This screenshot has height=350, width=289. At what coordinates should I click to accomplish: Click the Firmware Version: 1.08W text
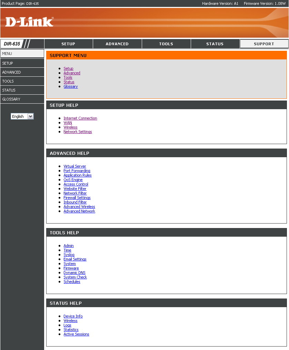pos(265,3)
